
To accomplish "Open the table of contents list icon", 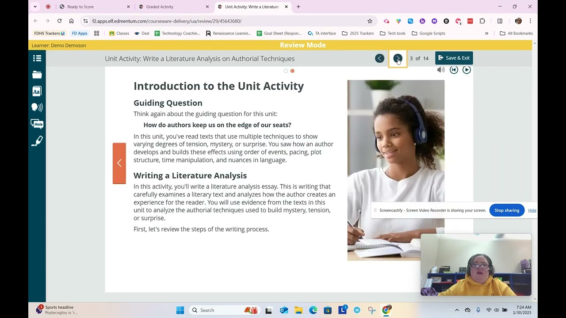I will click(37, 58).
